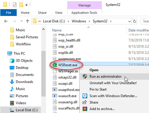Viewport: 149px width, 113px height.
Task: Open Customize Quick Access Toolbar dropdown
Action: [26, 5]
